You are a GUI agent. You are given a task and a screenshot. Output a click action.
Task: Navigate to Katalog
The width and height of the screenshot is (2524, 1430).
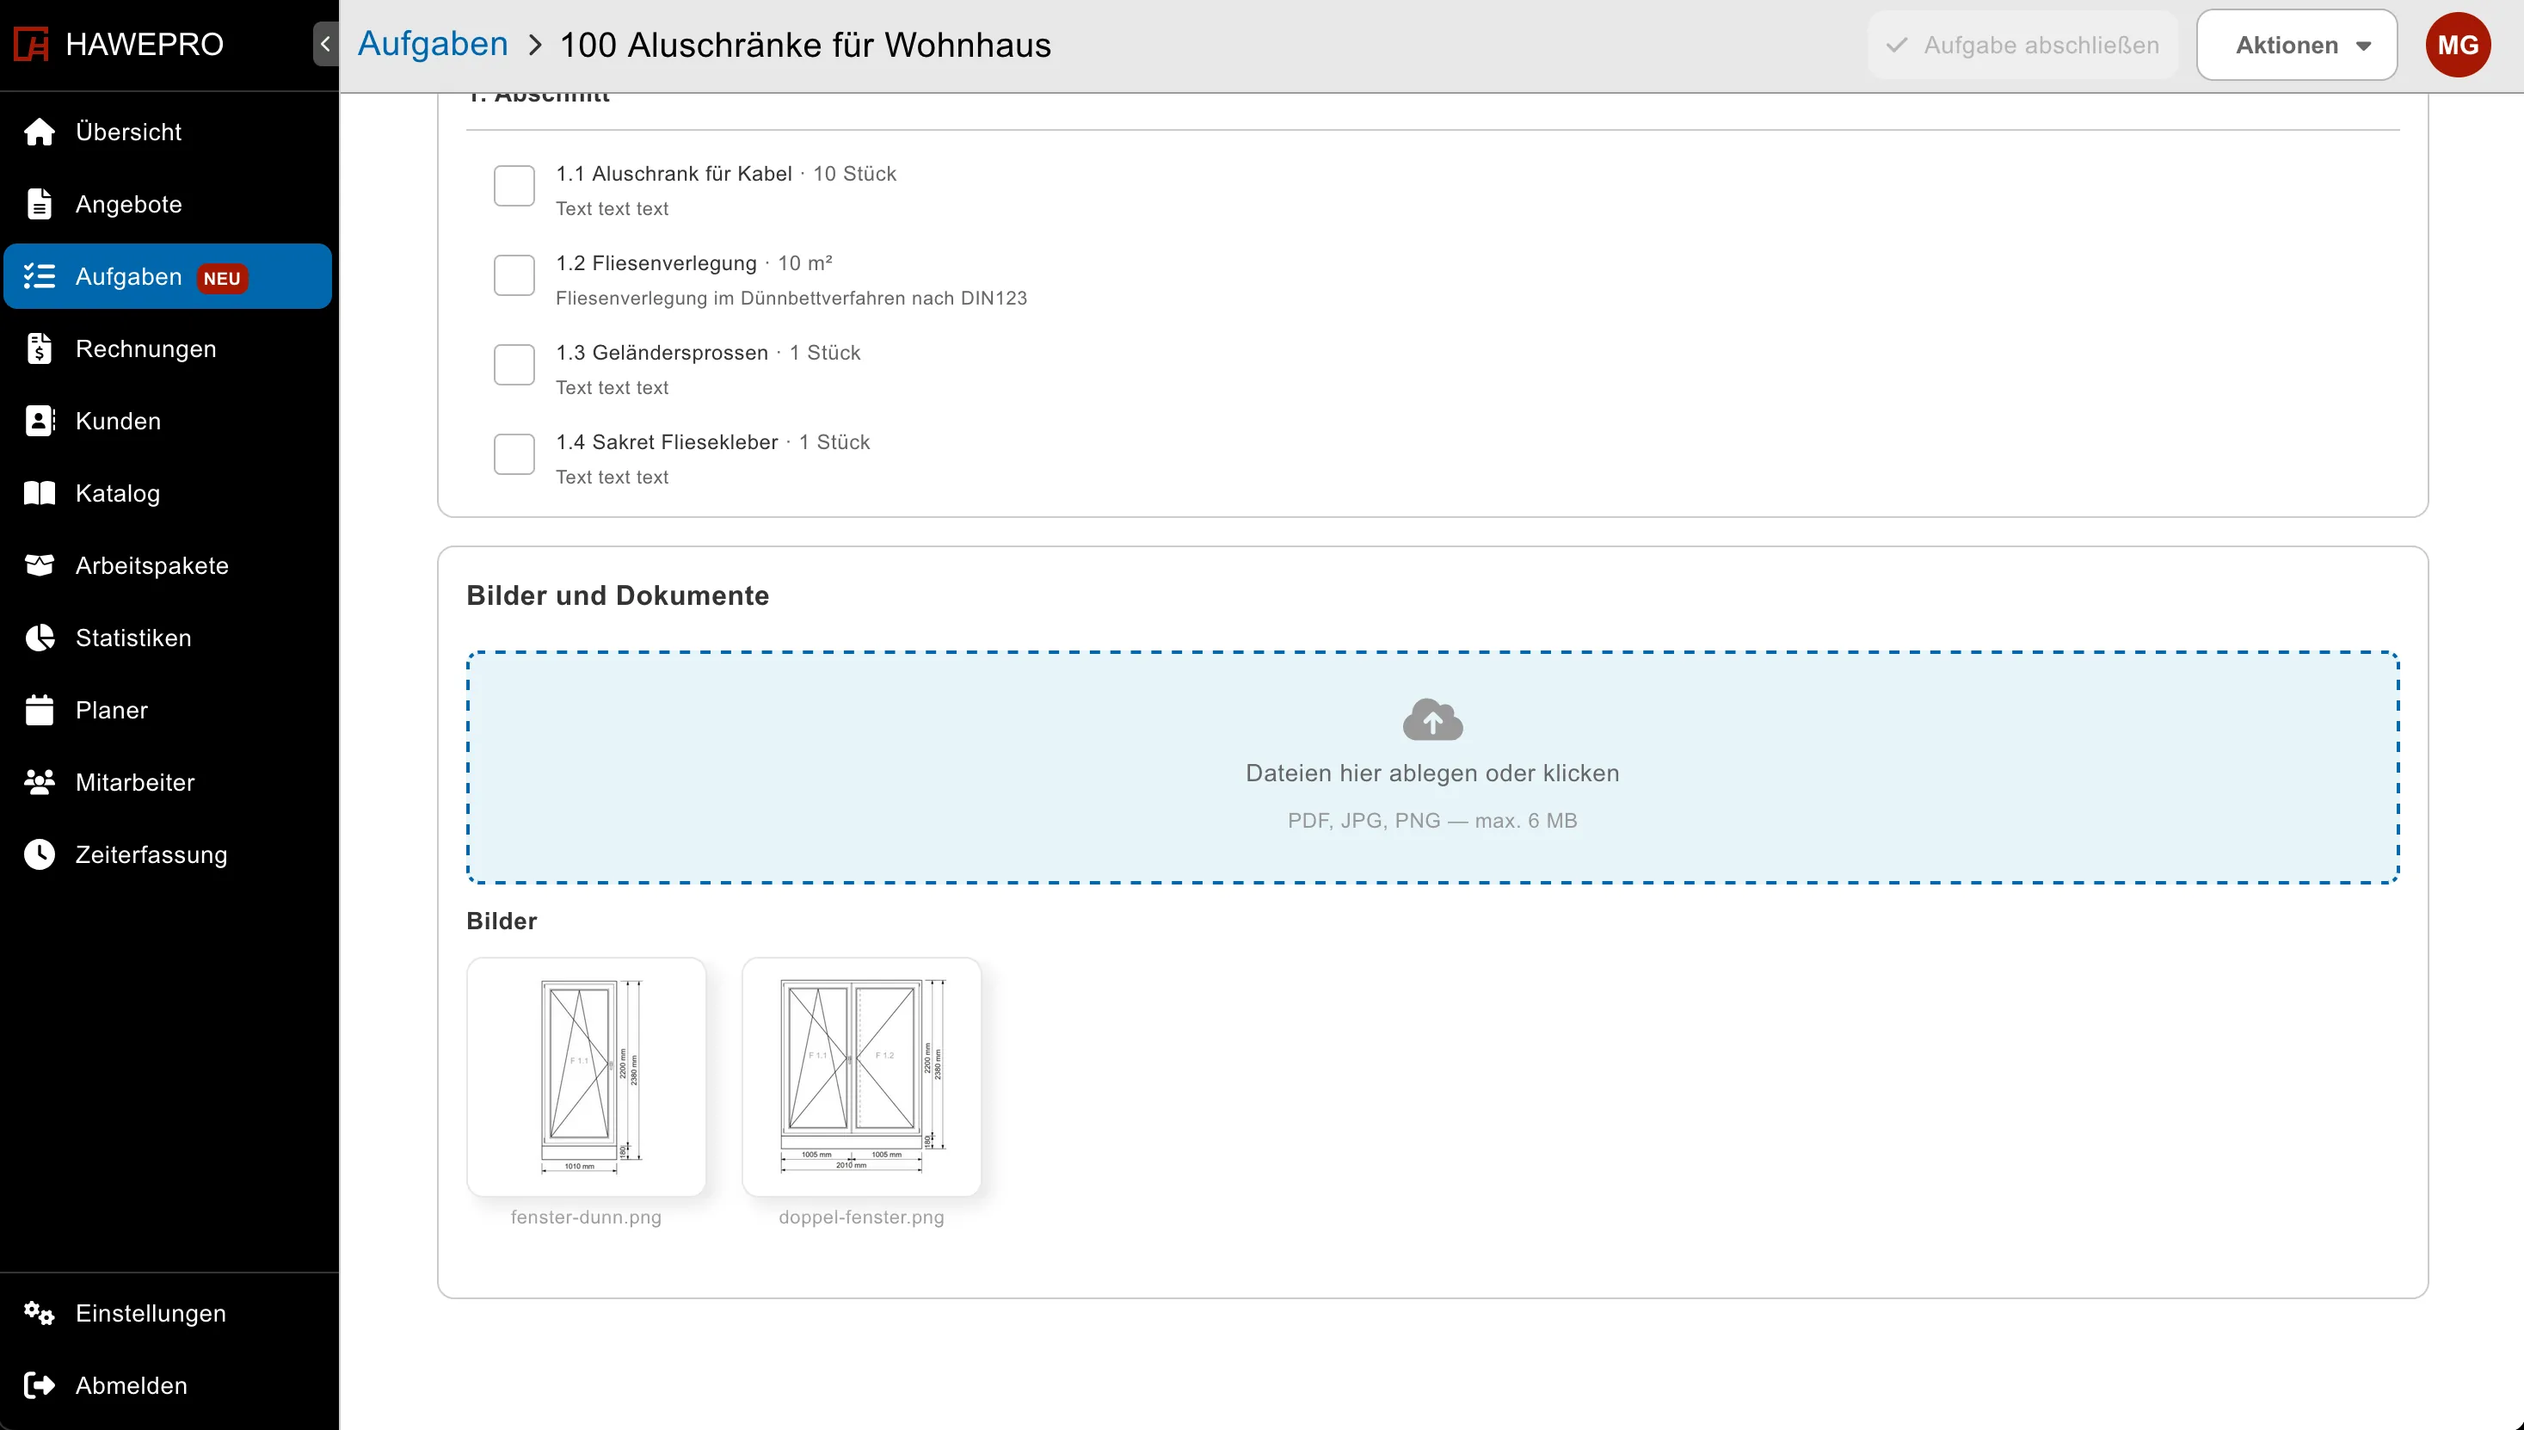168,493
